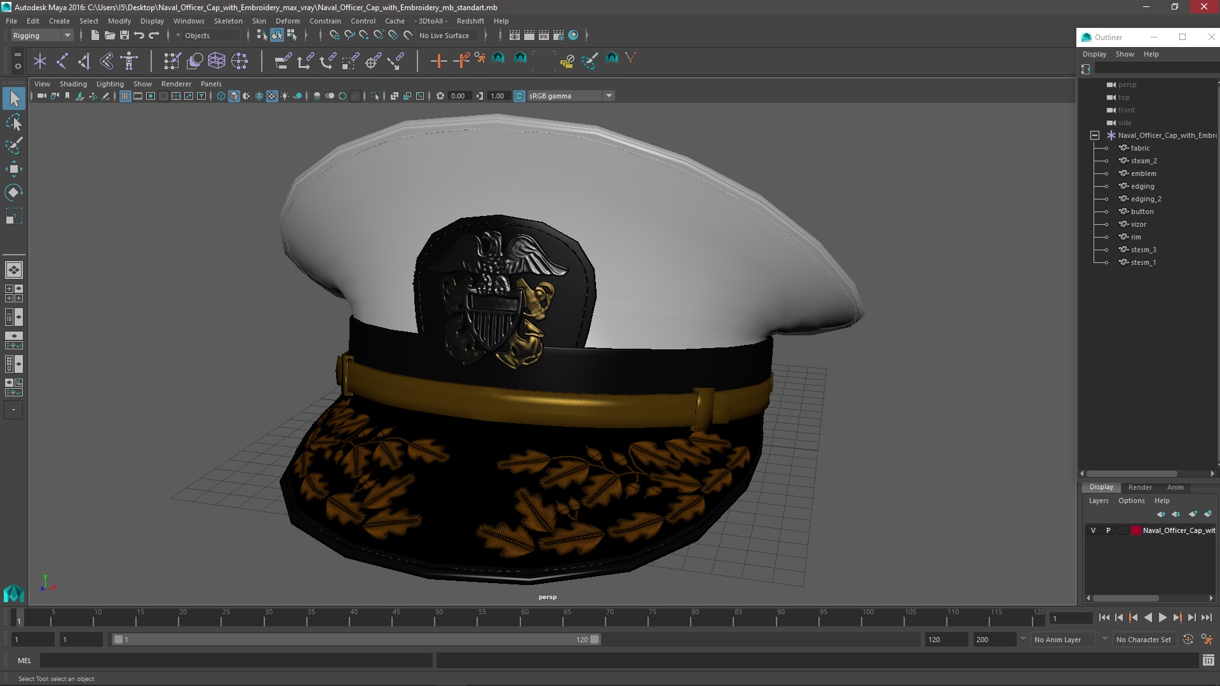Toggle isolate select in viewport toolbar
This screenshot has height=686, width=1220.
[x=375, y=96]
